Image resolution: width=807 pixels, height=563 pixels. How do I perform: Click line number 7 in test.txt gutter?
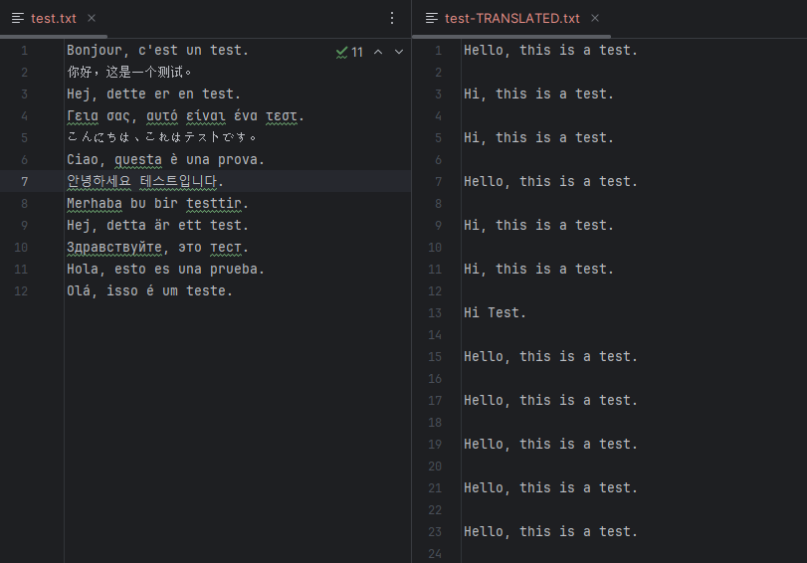pos(24,181)
